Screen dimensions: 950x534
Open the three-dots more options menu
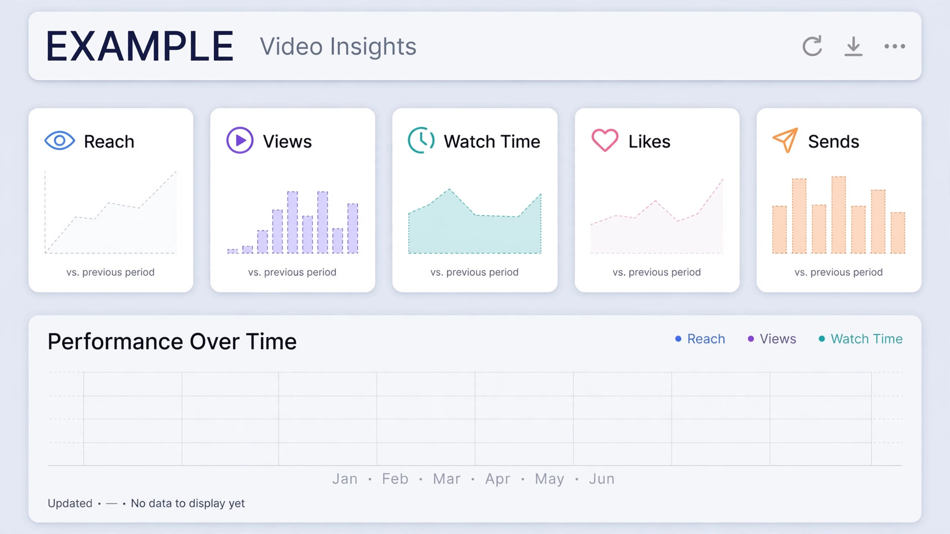(x=895, y=46)
